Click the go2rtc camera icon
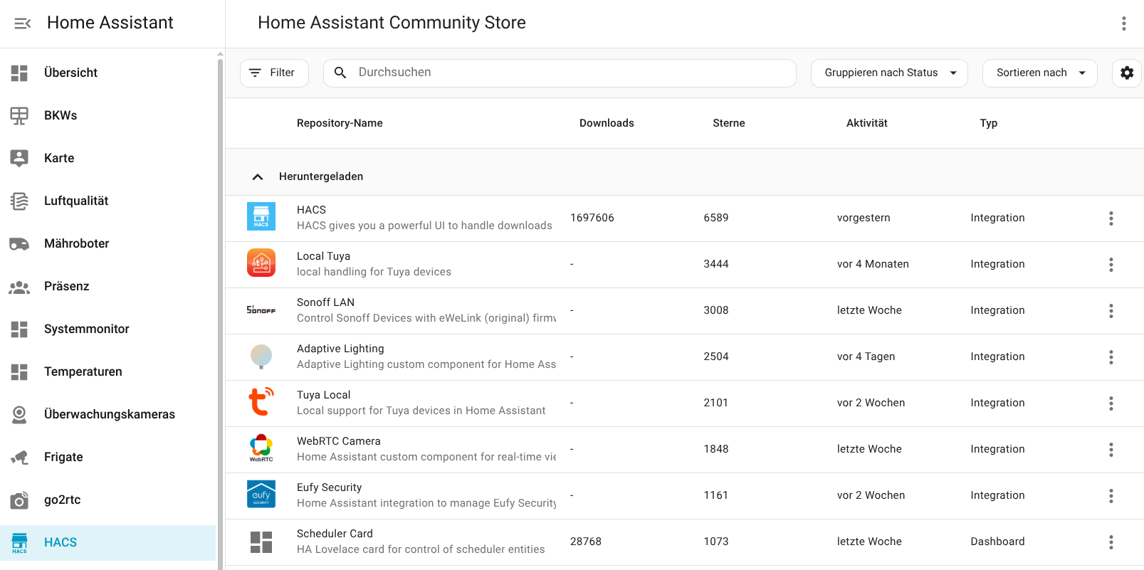Viewport: 1144px width, 570px height. (19, 500)
